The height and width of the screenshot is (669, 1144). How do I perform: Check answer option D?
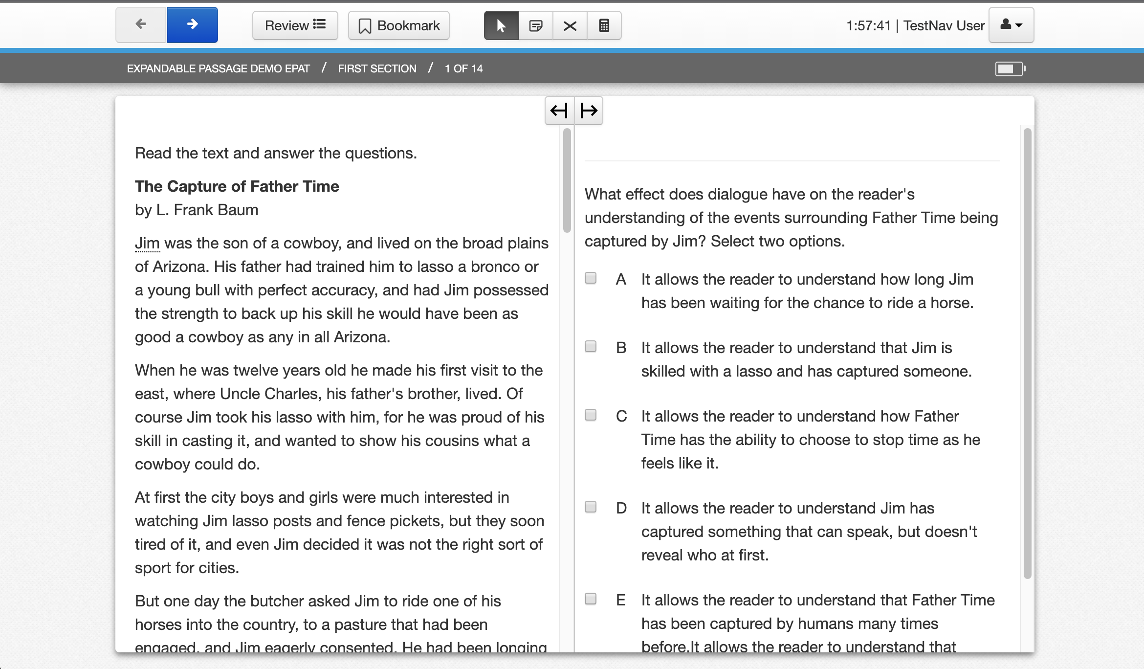(591, 507)
